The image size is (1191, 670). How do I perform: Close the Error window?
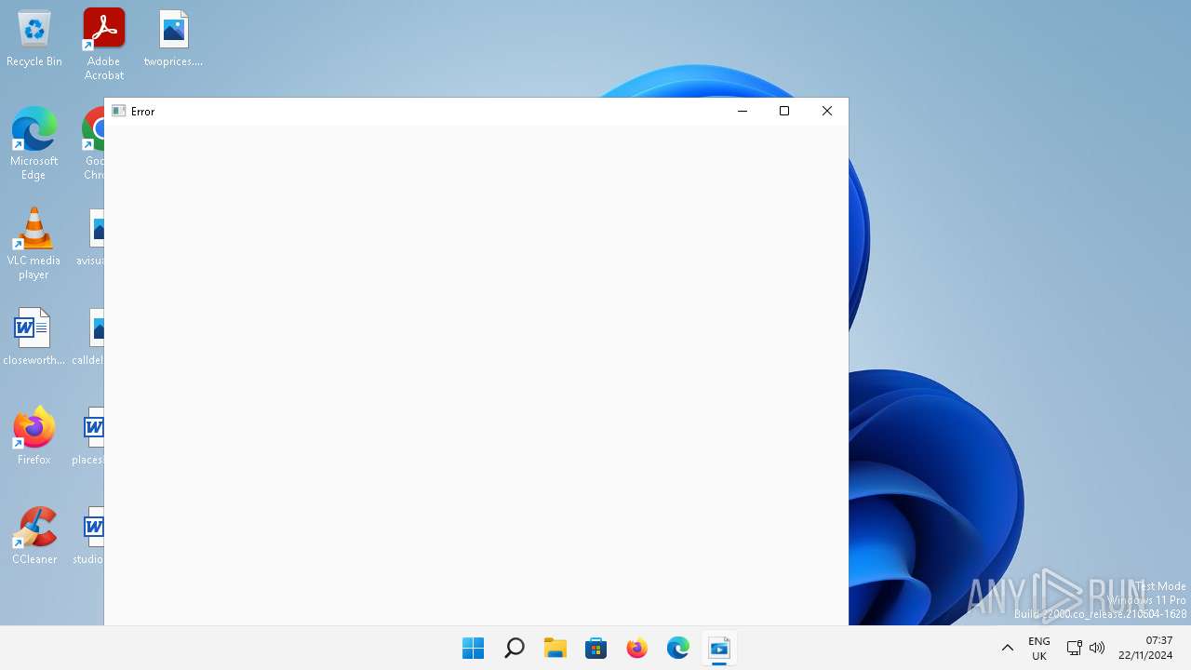[827, 111]
